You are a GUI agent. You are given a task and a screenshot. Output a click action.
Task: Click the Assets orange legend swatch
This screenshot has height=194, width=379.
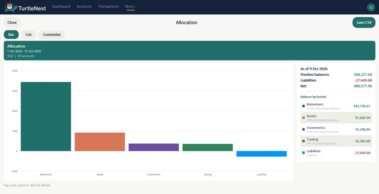pos(304,118)
